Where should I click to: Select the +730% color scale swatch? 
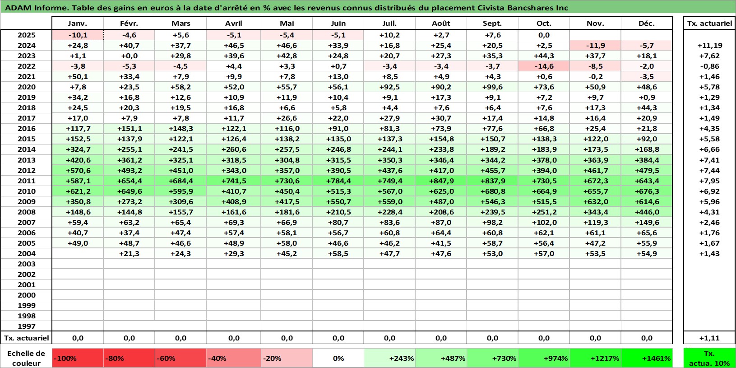[492, 358]
